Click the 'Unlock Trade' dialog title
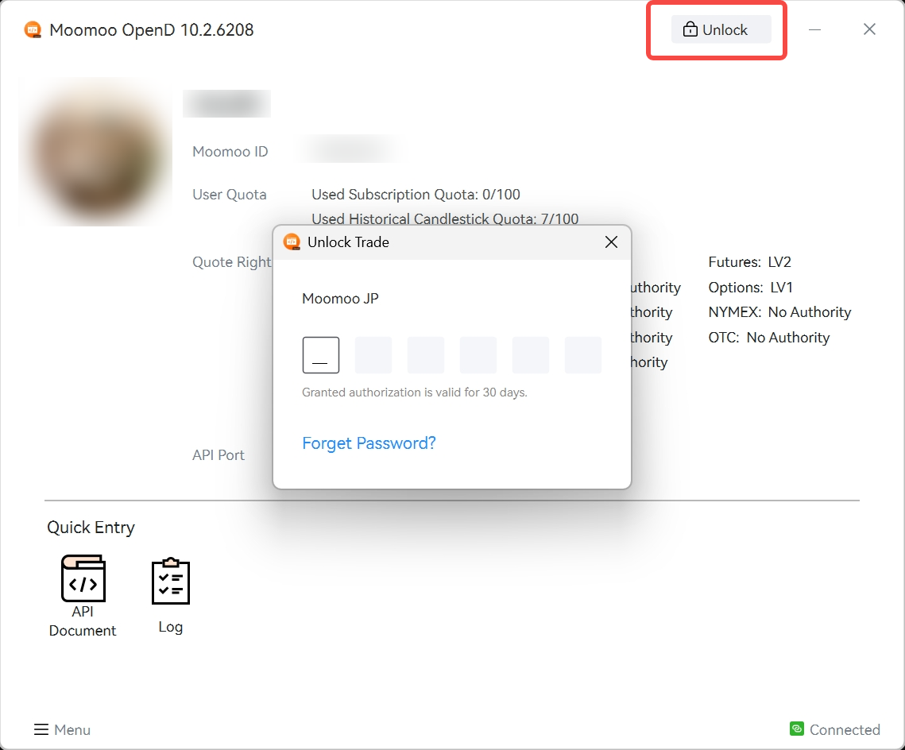The height and width of the screenshot is (750, 905). pyautogui.click(x=348, y=242)
